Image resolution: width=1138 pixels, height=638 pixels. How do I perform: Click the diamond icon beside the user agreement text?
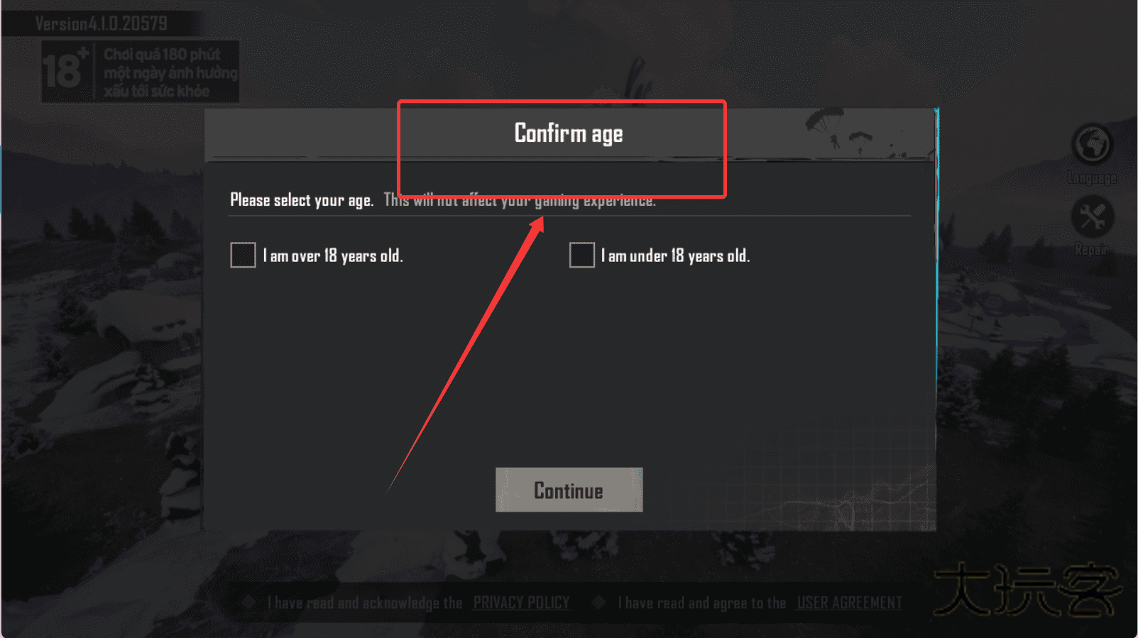click(598, 603)
